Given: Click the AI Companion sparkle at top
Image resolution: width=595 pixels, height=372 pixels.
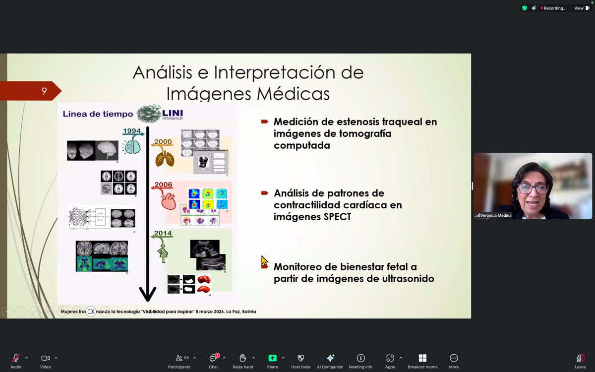Looking at the screenshot, I should [x=534, y=8].
